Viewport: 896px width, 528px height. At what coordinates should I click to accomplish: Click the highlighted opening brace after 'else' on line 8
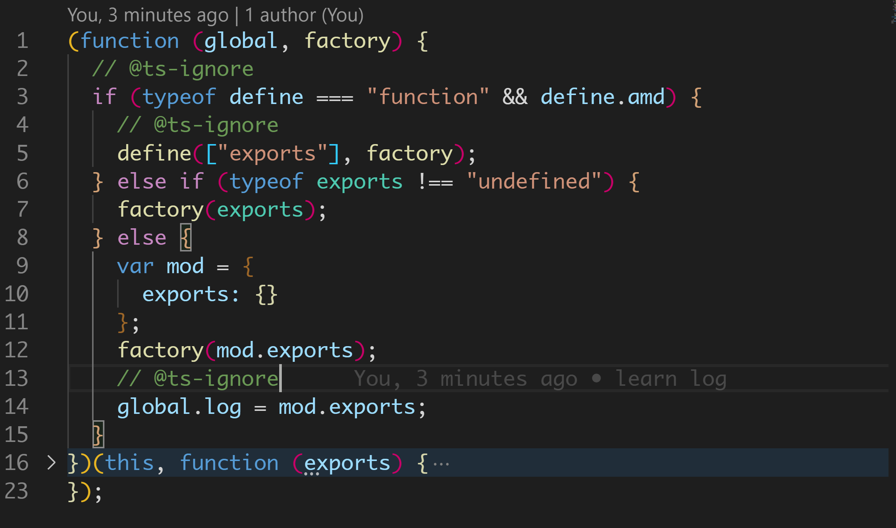coord(186,237)
